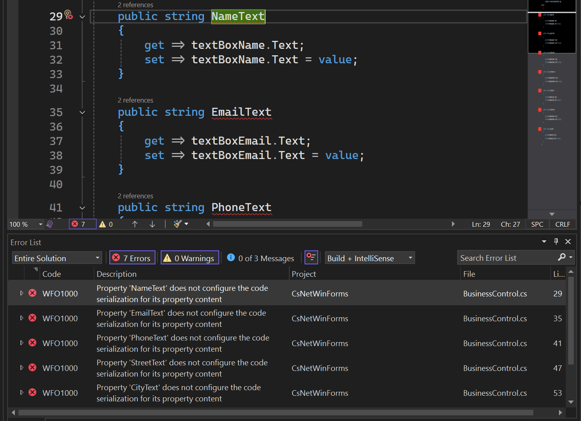Open code cleanup profile dropdown arrow
Screen dimensions: 581x421
click(x=186, y=224)
